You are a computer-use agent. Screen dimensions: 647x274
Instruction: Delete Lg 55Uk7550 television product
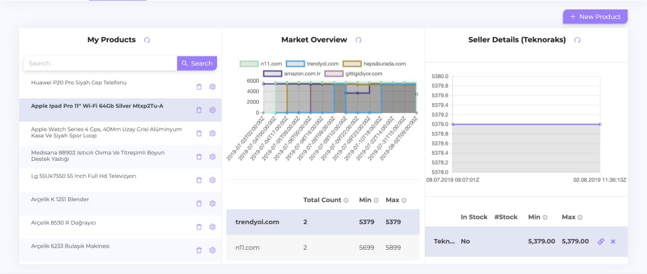[x=199, y=180]
